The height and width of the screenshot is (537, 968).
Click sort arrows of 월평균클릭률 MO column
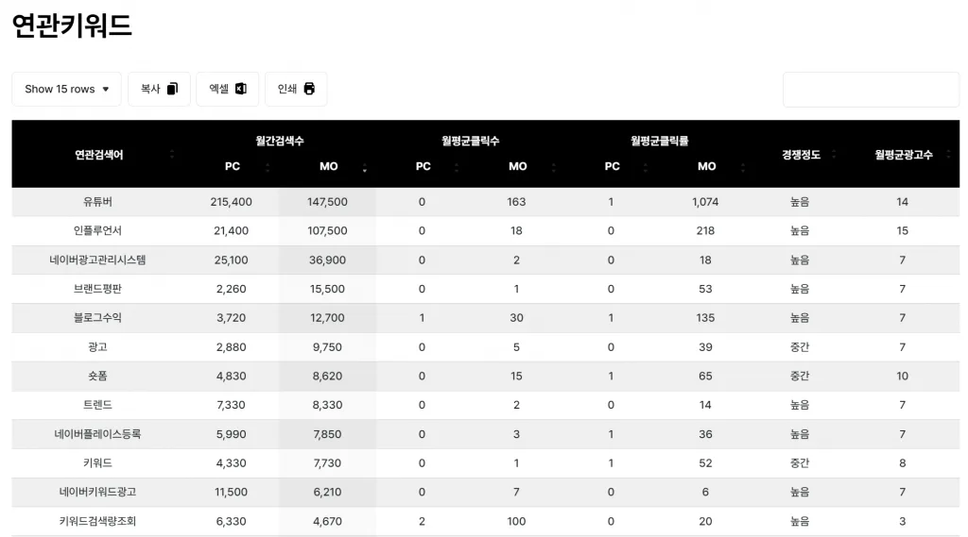click(743, 167)
